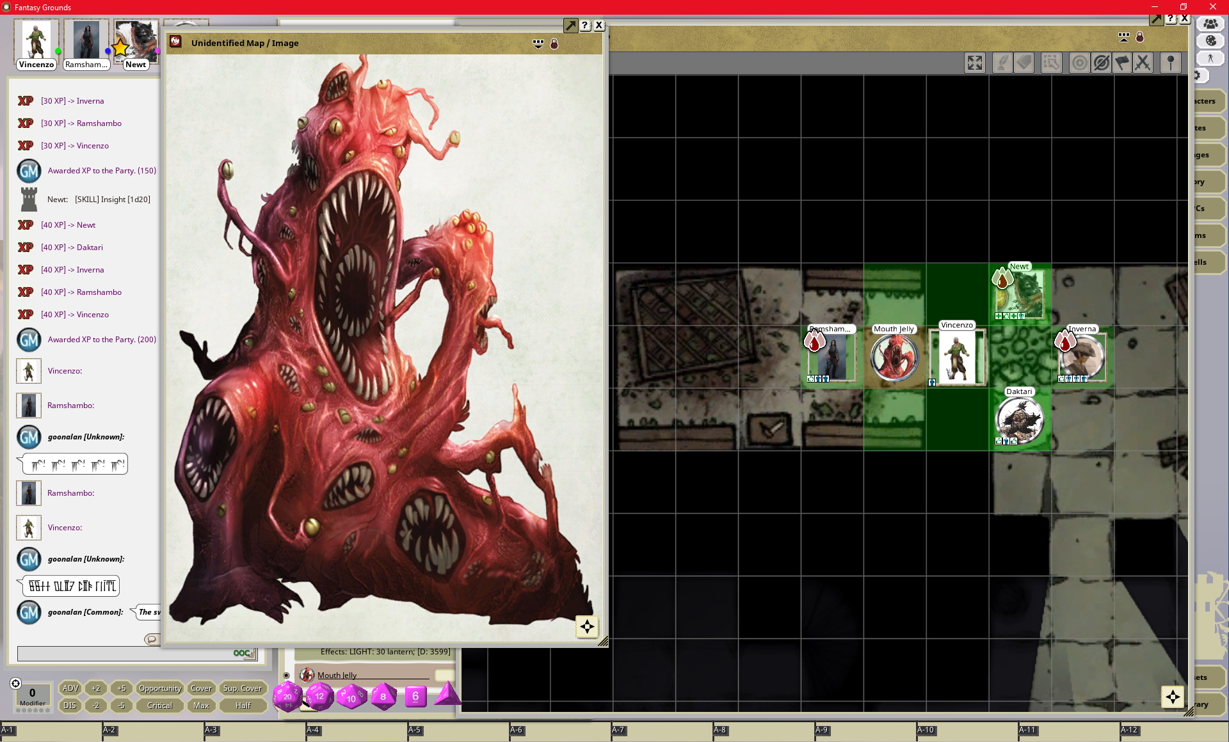Toggle the Max modifier button
Image resolution: width=1229 pixels, height=742 pixels.
202,706
